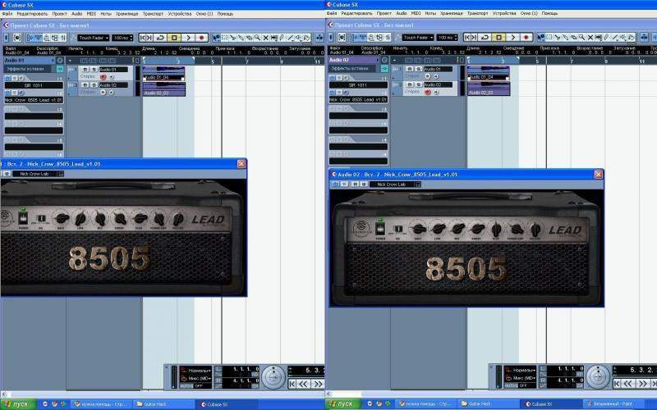
Task: Click the Cubase SX taskbar button, right taskbar
Action: (x=550, y=403)
